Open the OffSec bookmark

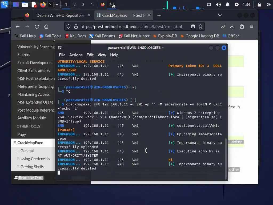coord(231,36)
